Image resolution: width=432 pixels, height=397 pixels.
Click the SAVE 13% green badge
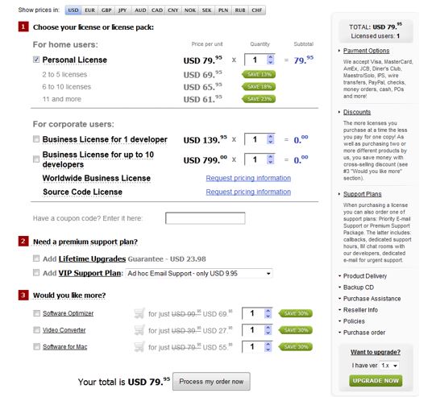tap(259, 74)
